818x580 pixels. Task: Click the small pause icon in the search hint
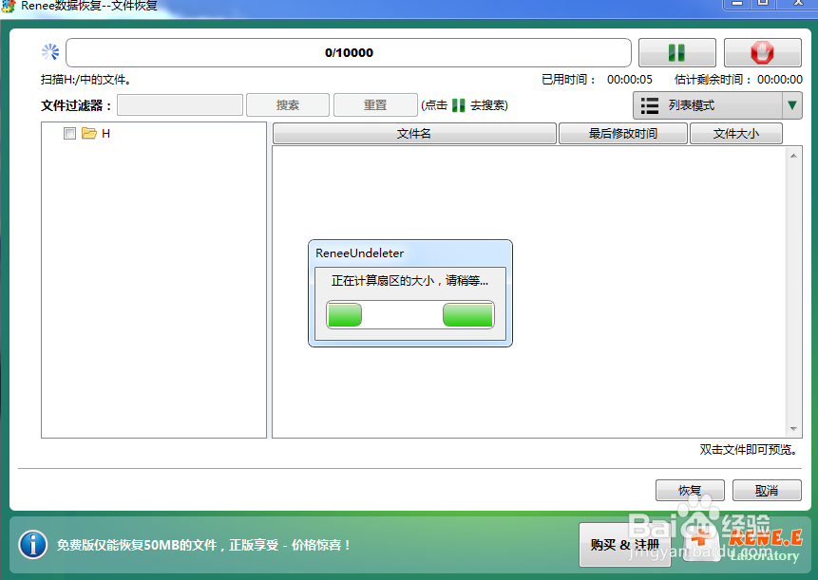[x=459, y=105]
